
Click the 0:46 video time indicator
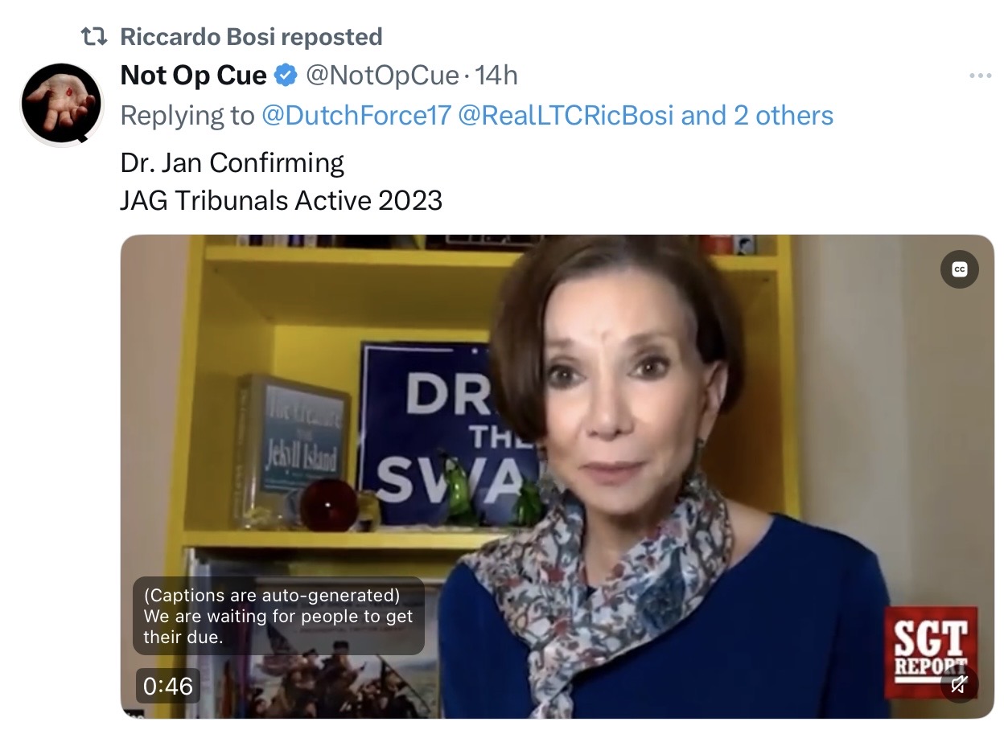[168, 686]
